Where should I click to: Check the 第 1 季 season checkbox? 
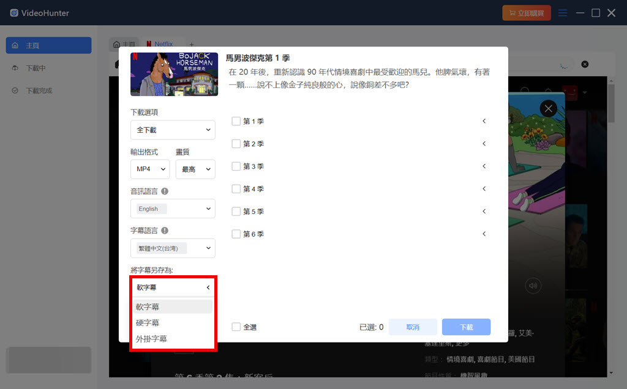tap(236, 121)
